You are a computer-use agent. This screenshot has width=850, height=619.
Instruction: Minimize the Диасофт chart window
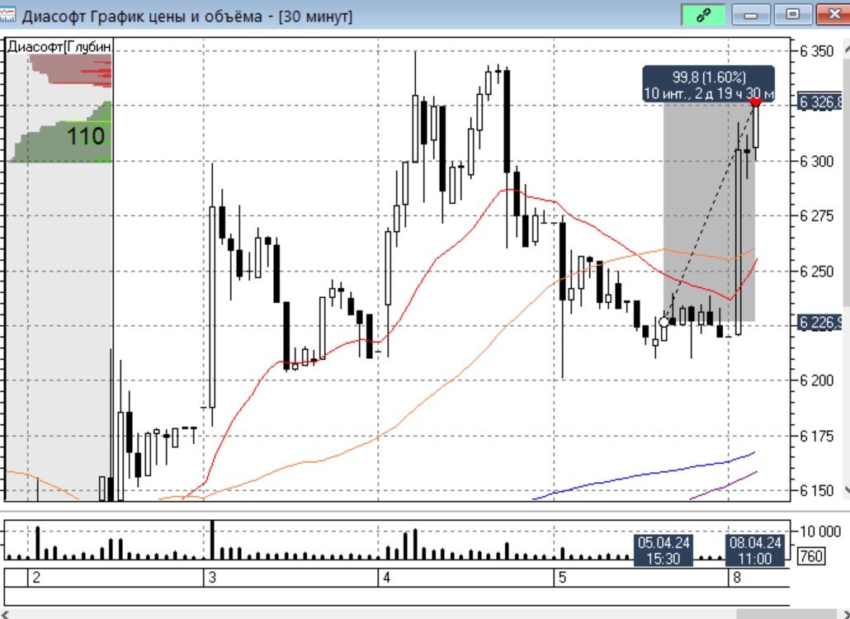pyautogui.click(x=751, y=15)
